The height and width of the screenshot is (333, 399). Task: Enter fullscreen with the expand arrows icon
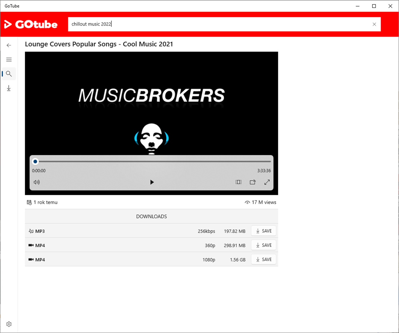[x=267, y=182]
